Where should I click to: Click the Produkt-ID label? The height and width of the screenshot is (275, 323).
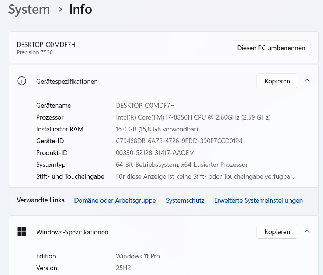click(52, 153)
